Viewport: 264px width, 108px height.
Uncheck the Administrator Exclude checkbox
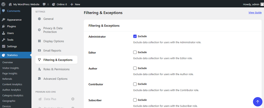pyautogui.click(x=135, y=36)
